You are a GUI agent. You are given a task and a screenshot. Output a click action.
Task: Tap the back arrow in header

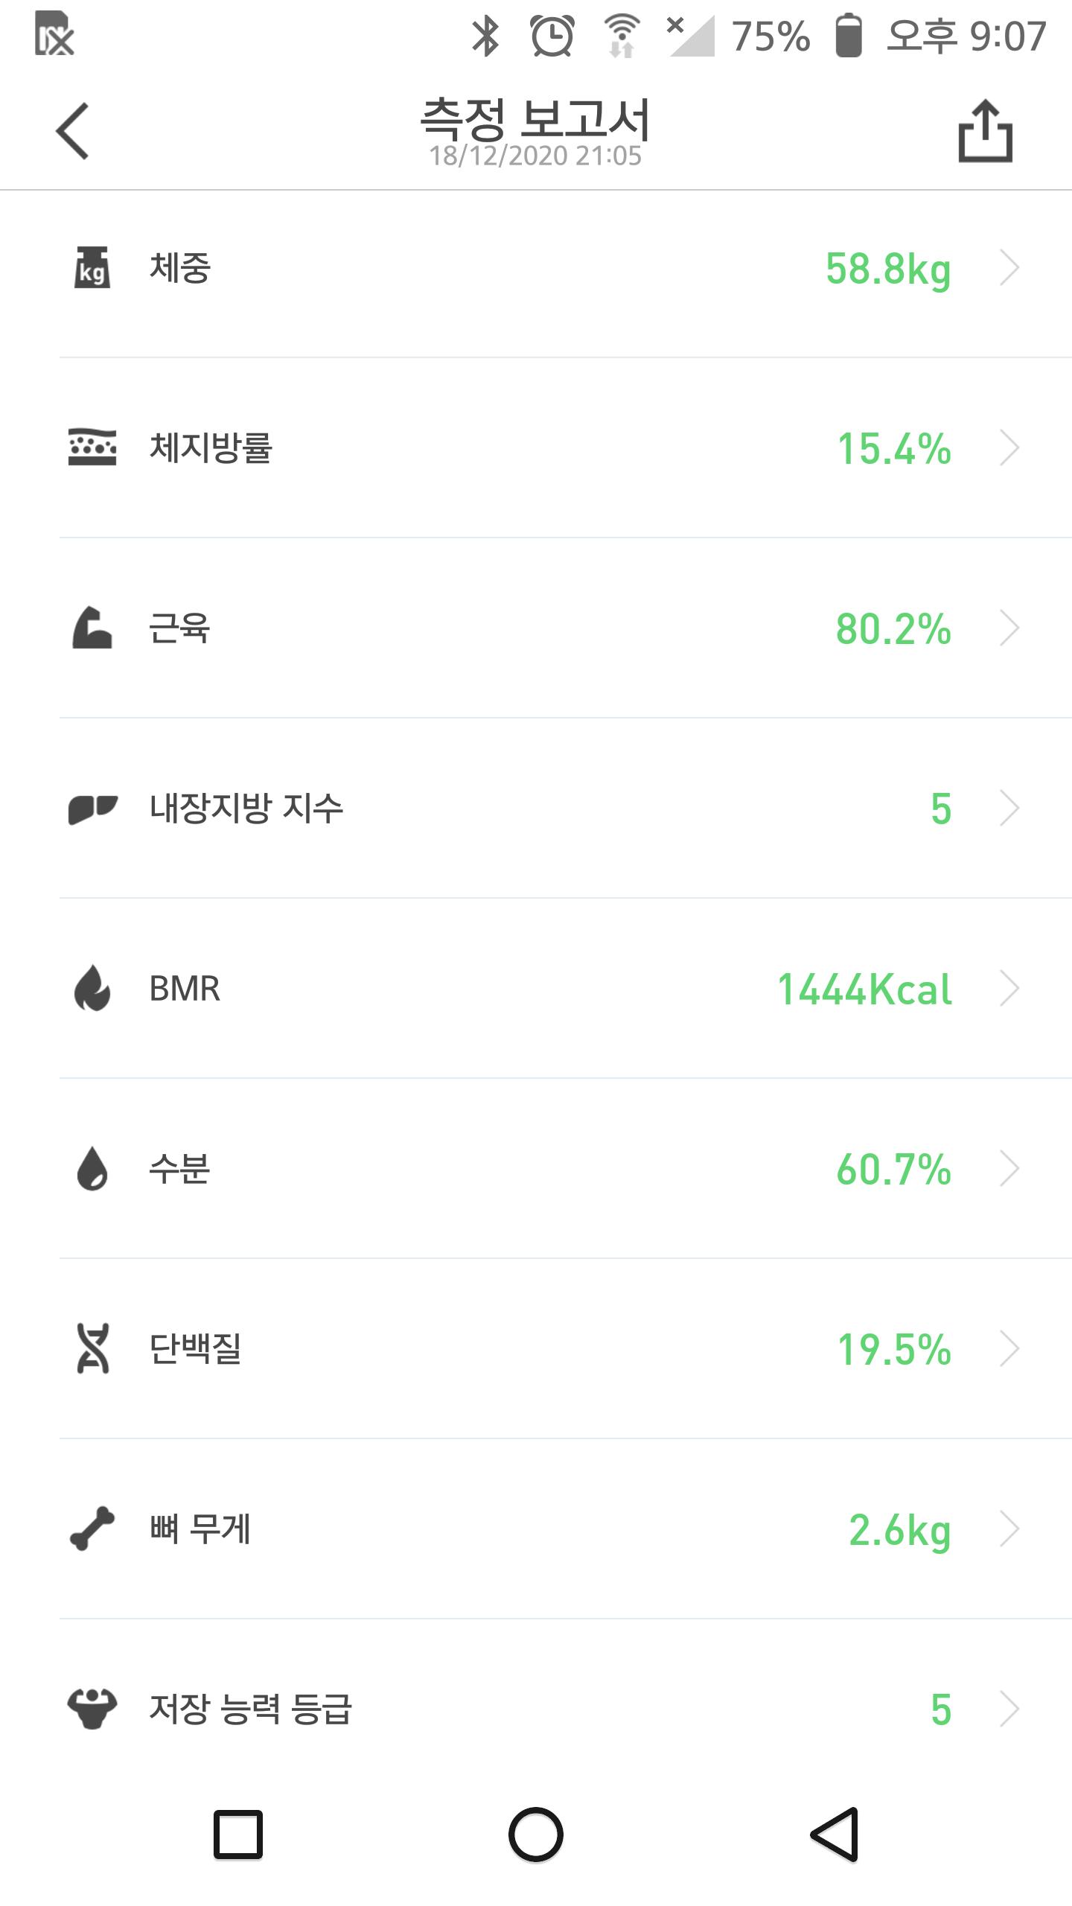click(x=73, y=131)
